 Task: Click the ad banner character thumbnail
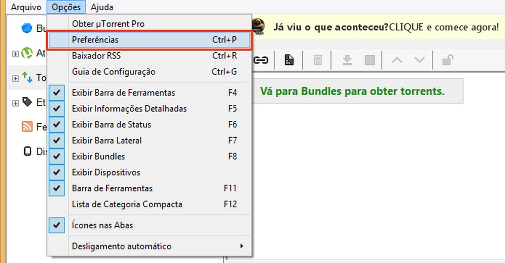(x=258, y=27)
